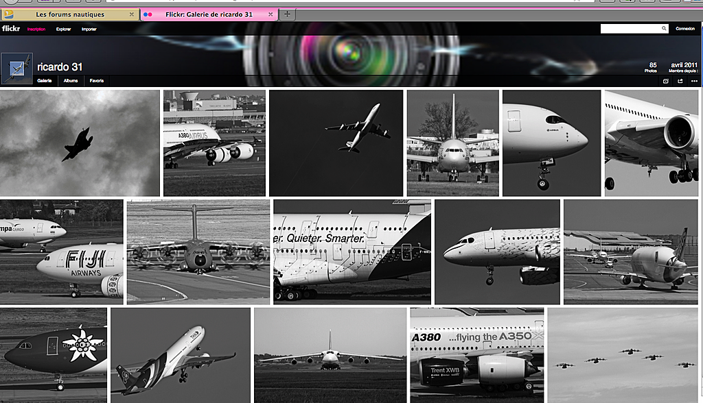Switch to the Favoris tab
Viewport: 703px width, 403px height.
tap(96, 81)
